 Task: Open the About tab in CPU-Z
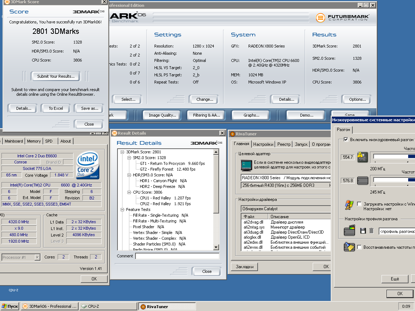(65, 141)
